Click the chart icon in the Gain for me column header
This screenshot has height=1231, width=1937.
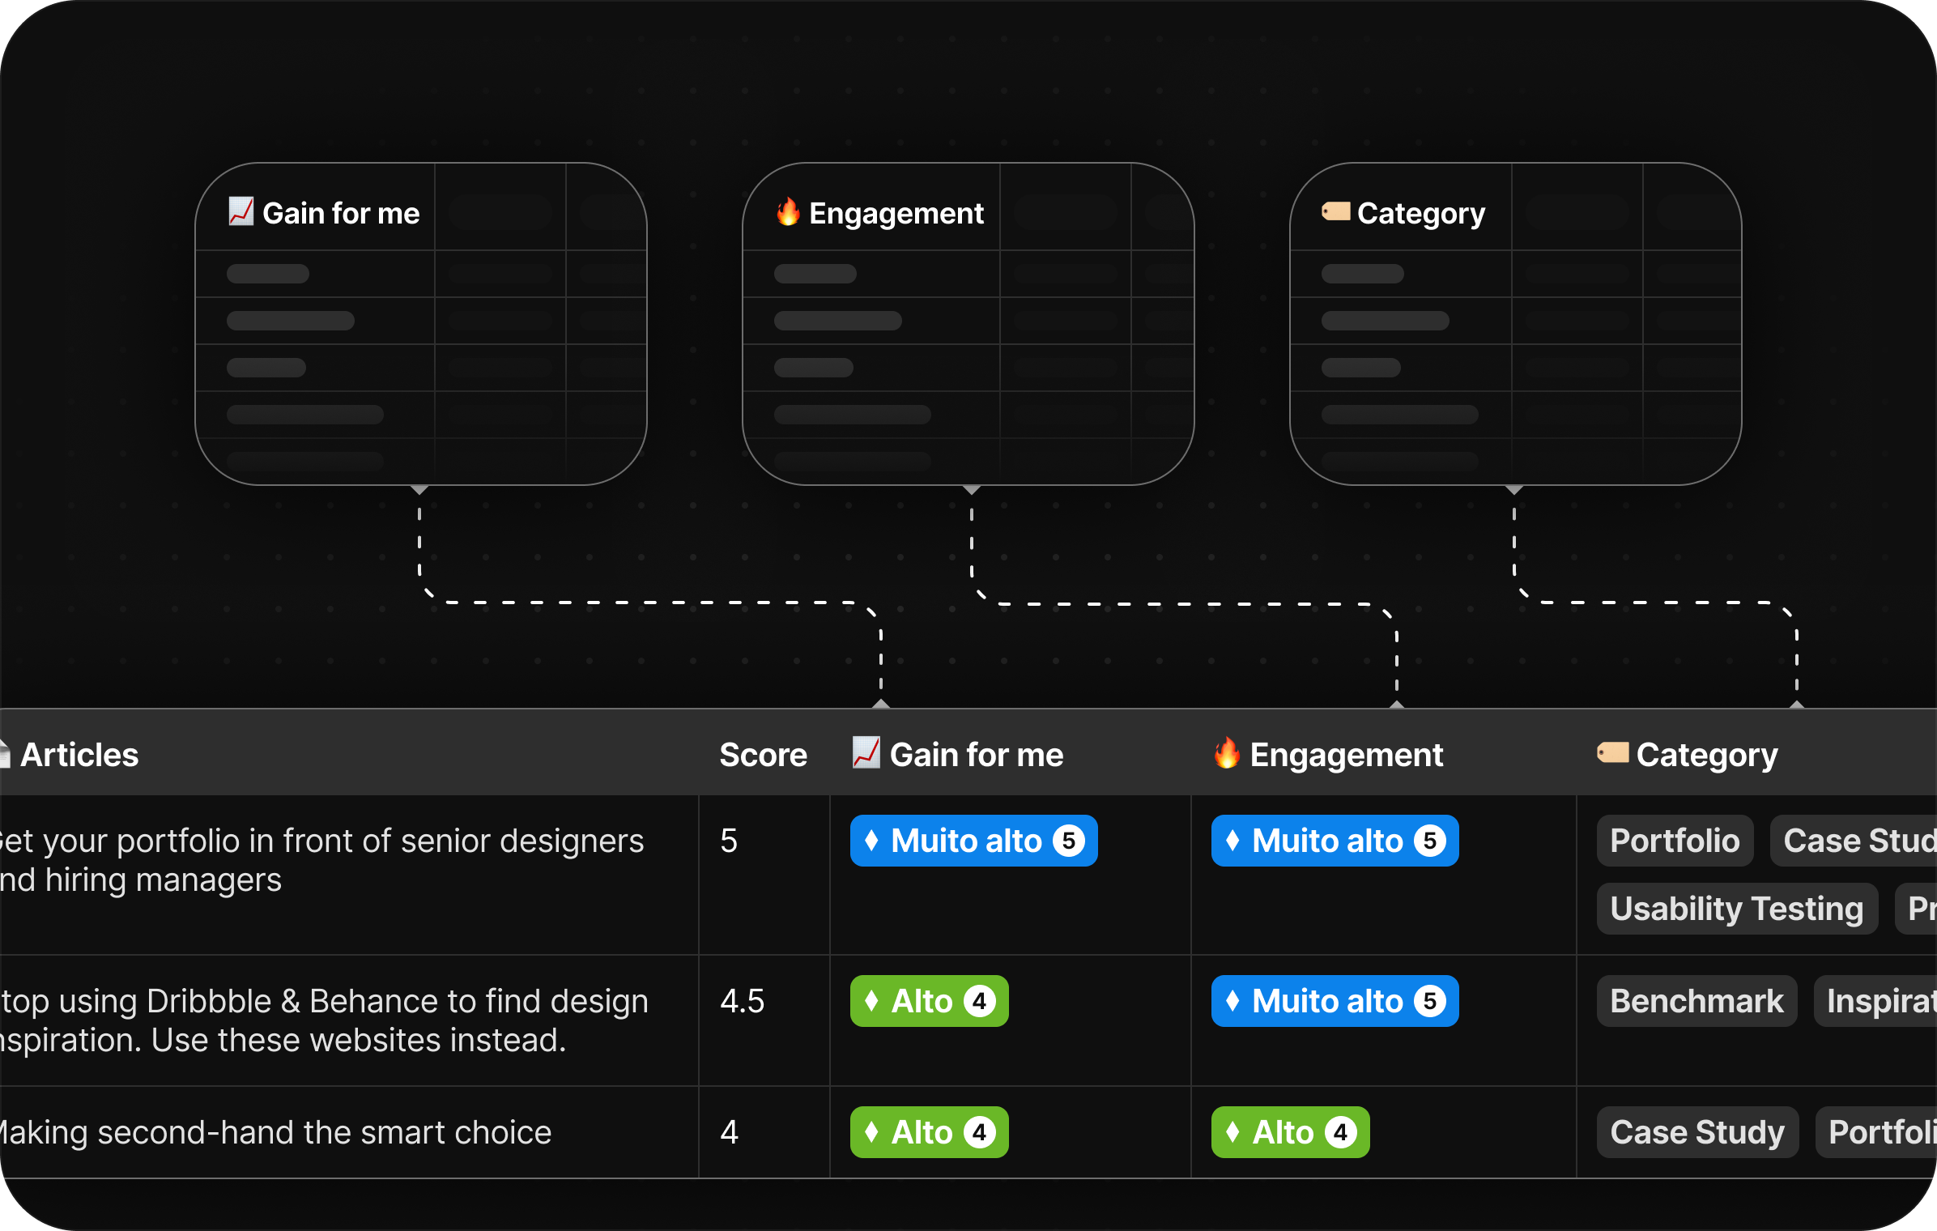click(x=866, y=752)
